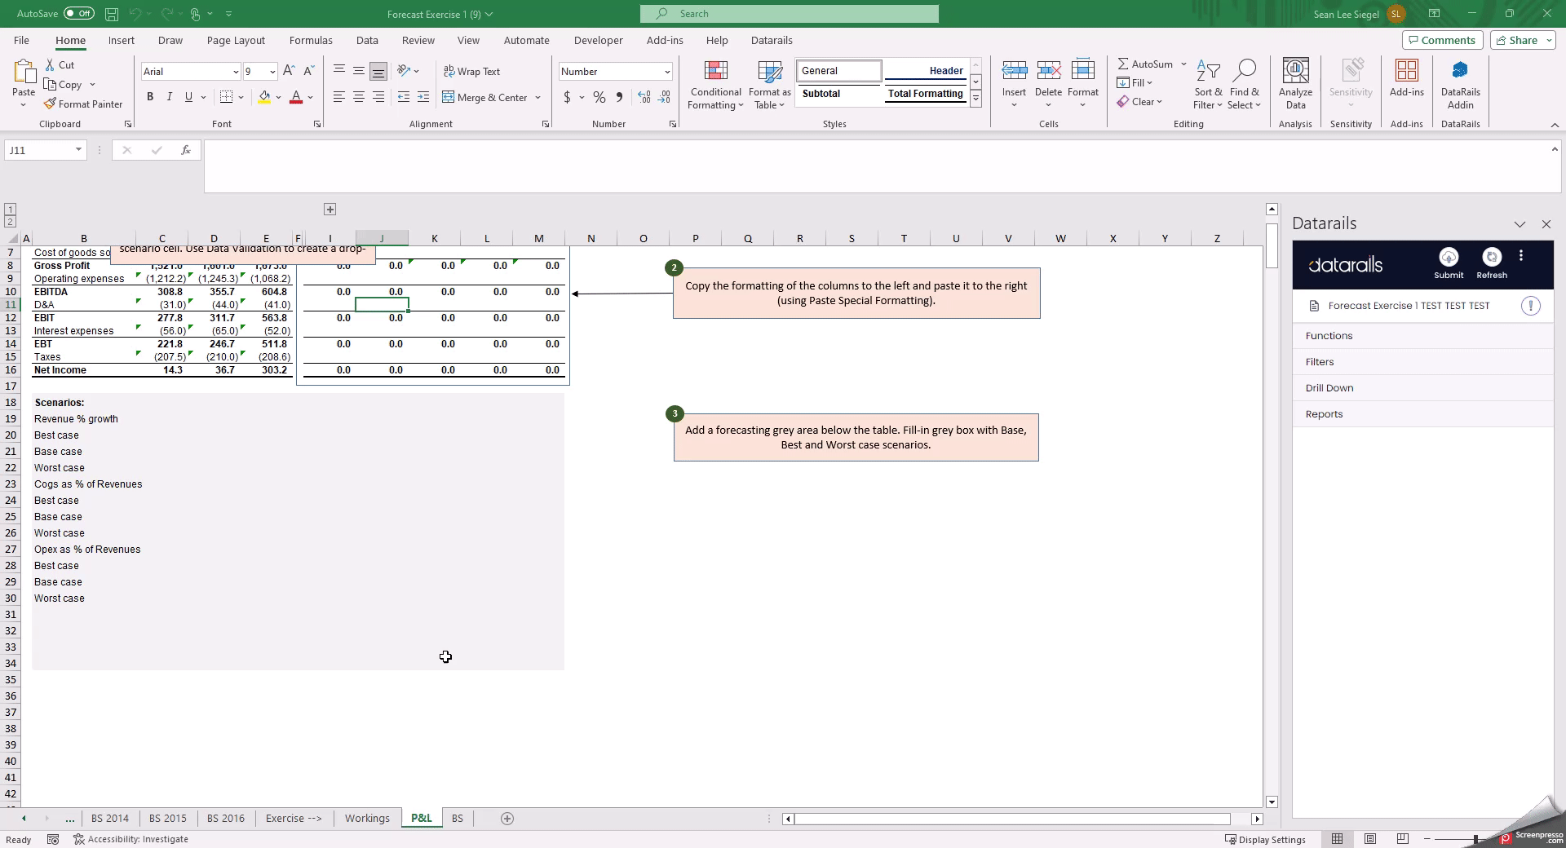Click Merge & Center button
Viewport: 1566px width, 848px height.
(486, 97)
